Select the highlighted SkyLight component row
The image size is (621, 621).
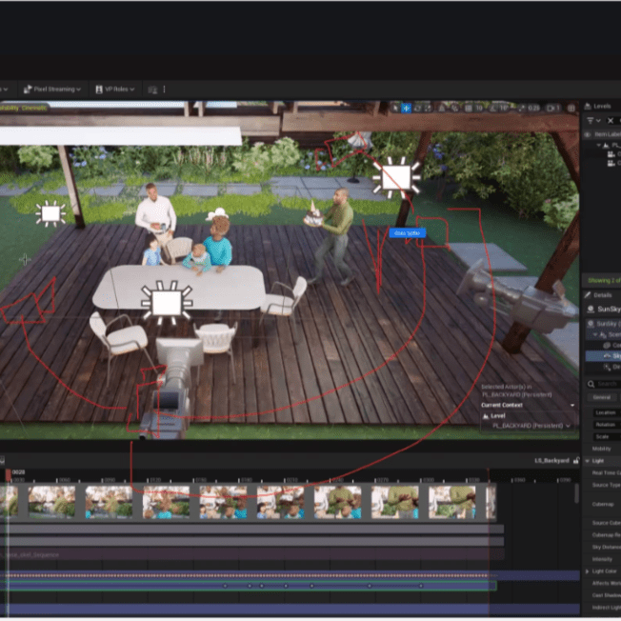coord(604,356)
